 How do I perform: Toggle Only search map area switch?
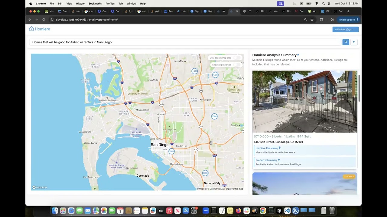[238, 58]
